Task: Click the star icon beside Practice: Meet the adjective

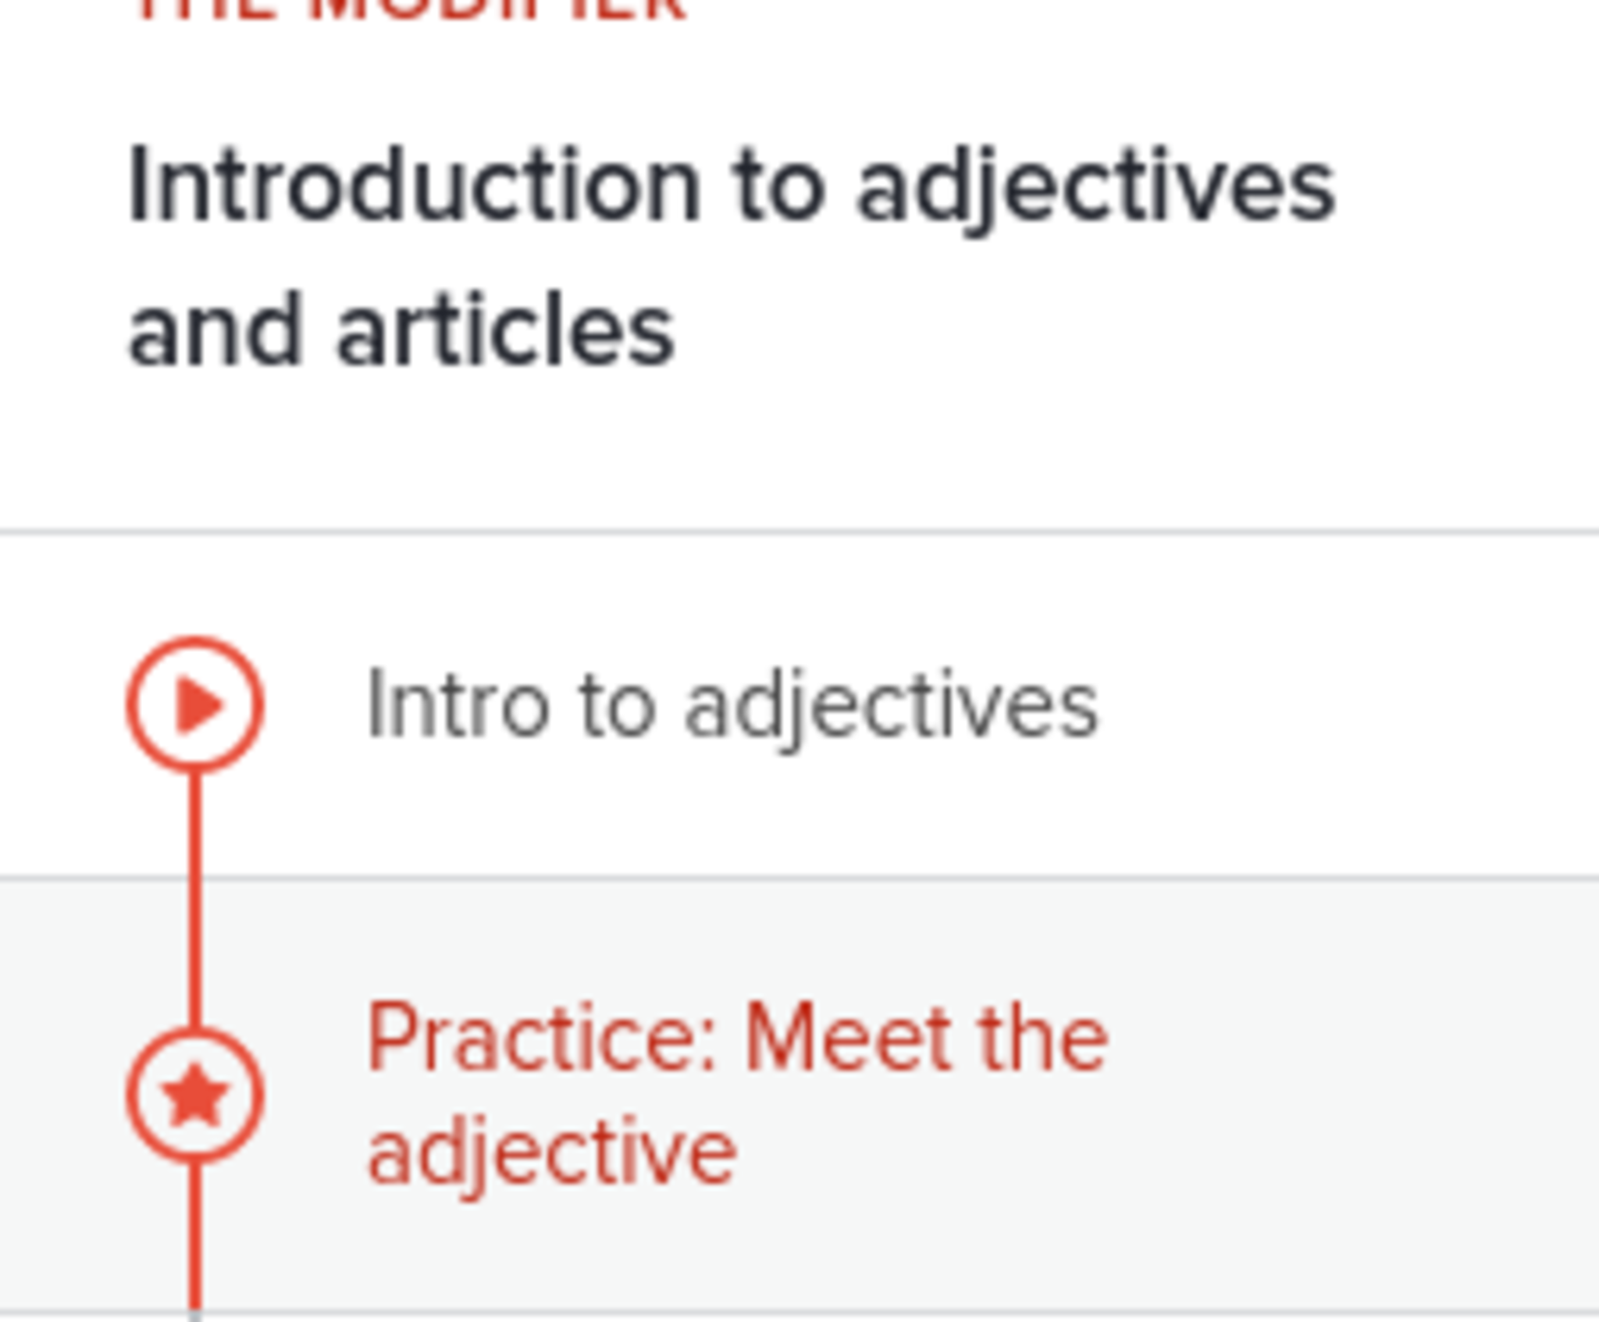Action: (195, 1095)
